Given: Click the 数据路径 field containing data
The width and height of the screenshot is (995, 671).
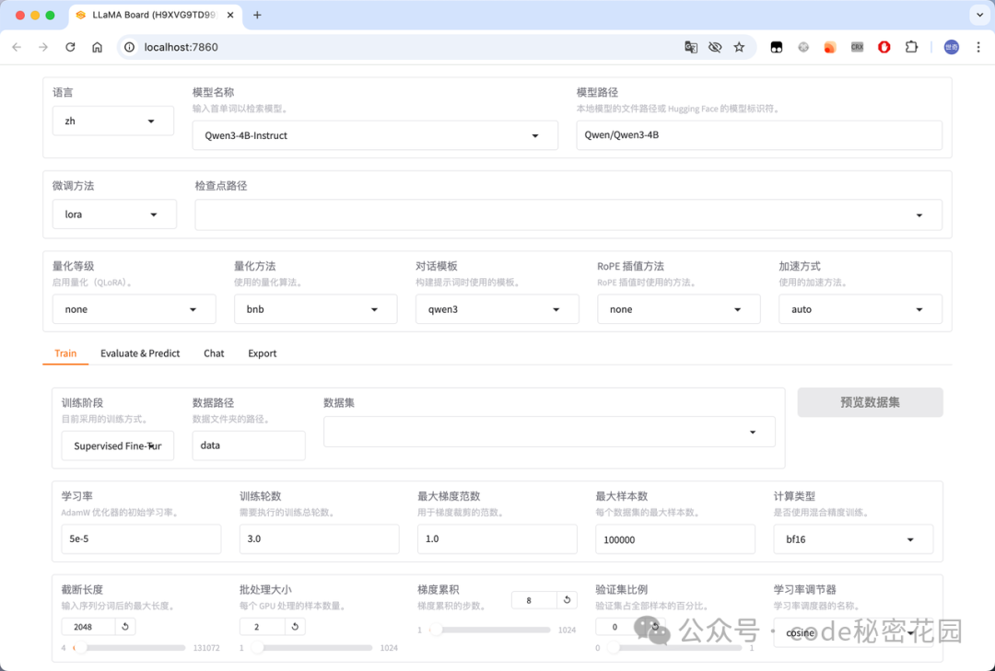Looking at the screenshot, I should pyautogui.click(x=249, y=445).
